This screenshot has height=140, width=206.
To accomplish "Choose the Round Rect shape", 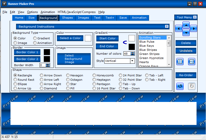I will pos(24,80).
